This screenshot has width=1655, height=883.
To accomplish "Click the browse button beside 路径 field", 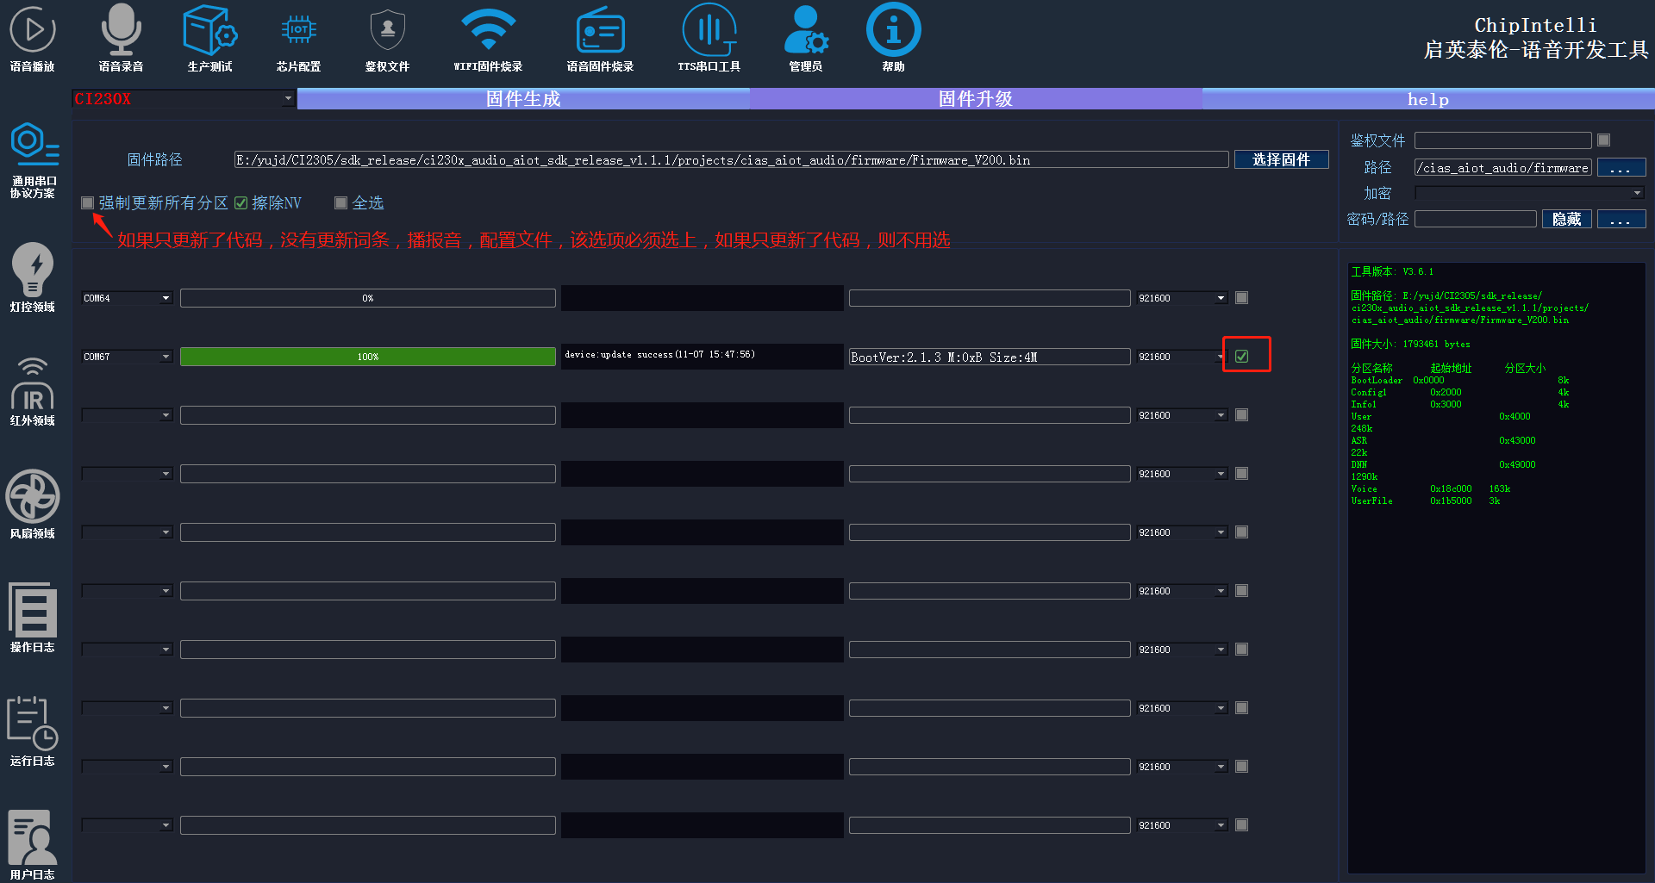I will click(x=1621, y=167).
